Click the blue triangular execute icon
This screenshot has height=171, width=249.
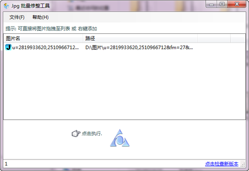click(120, 138)
